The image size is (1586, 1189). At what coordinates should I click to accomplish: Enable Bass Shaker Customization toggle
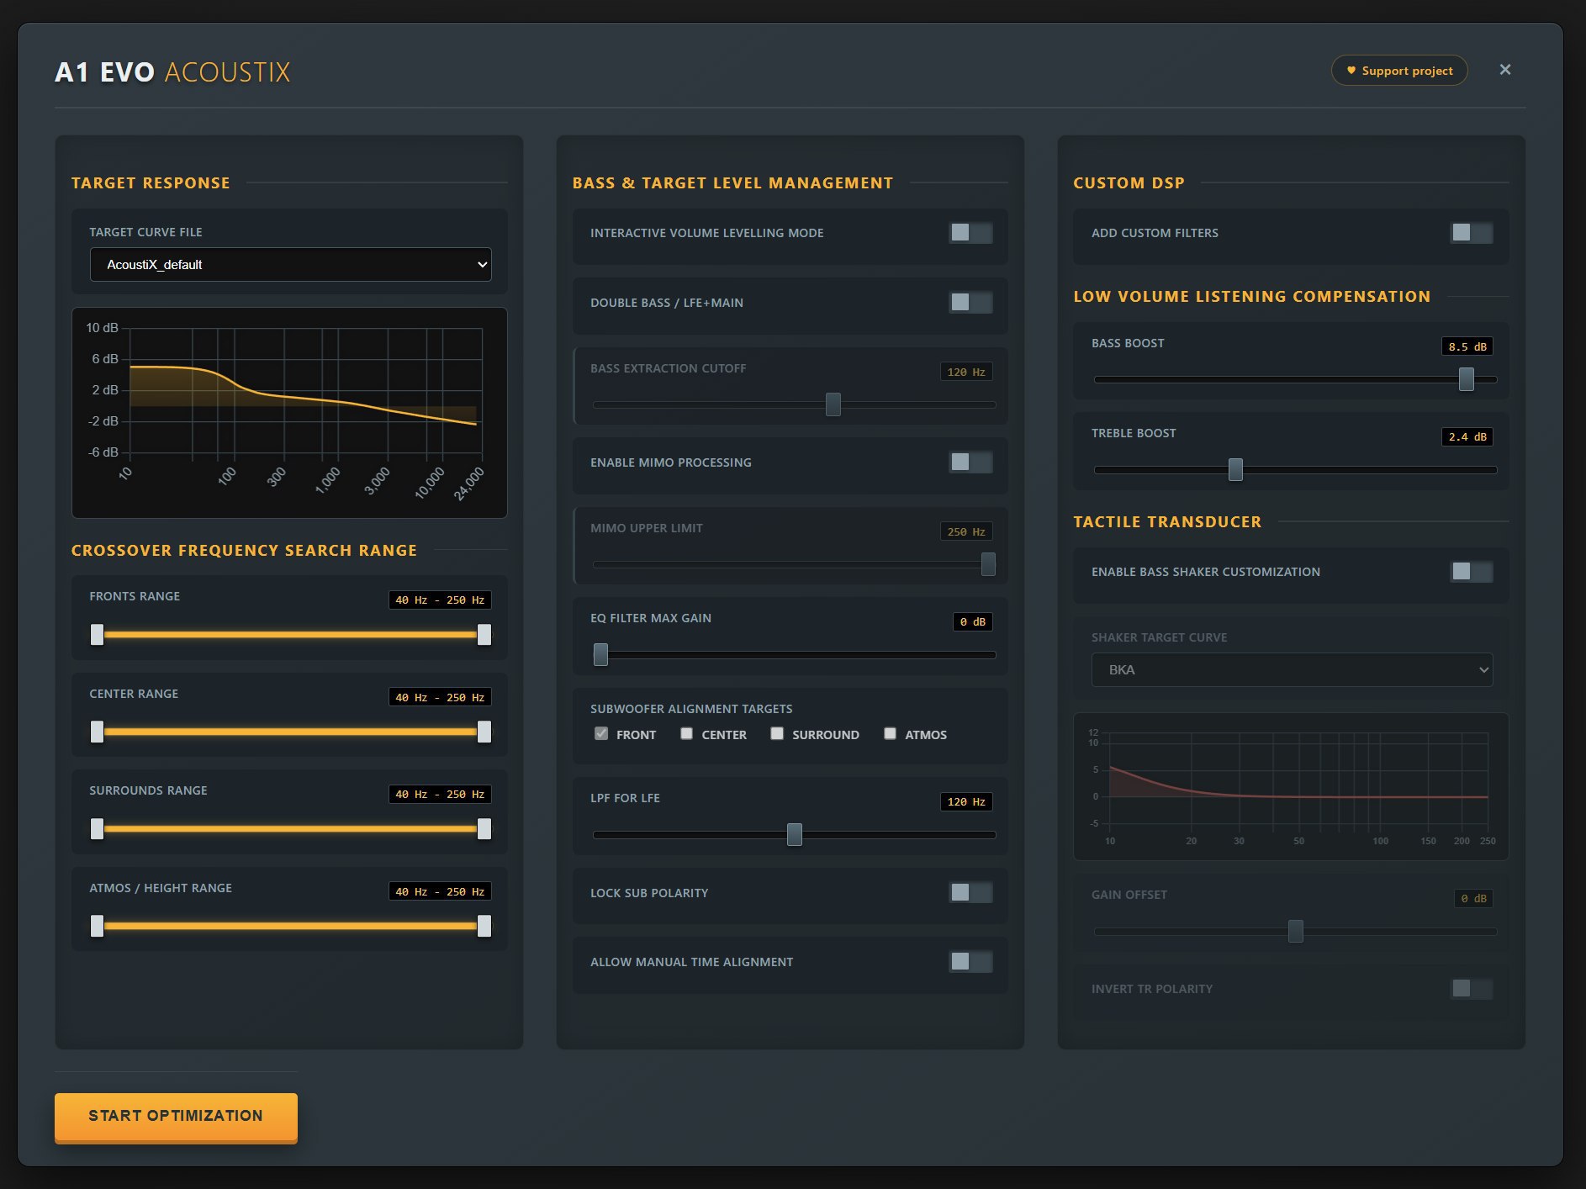(x=1471, y=572)
